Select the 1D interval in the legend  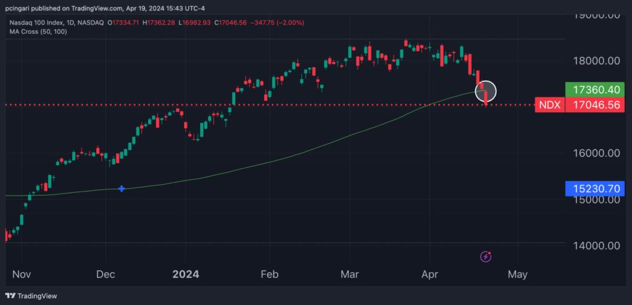[x=70, y=22]
